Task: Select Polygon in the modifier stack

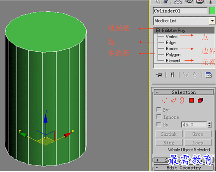Action: (x=173, y=55)
